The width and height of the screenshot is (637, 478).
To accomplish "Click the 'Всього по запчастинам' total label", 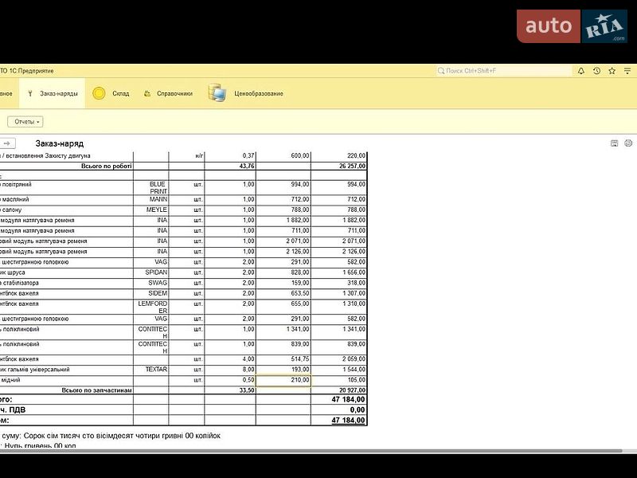I will (96, 390).
